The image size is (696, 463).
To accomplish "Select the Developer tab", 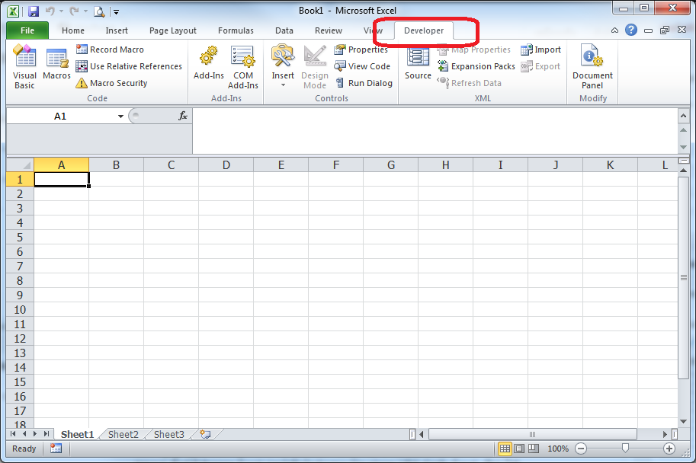I will [x=424, y=30].
